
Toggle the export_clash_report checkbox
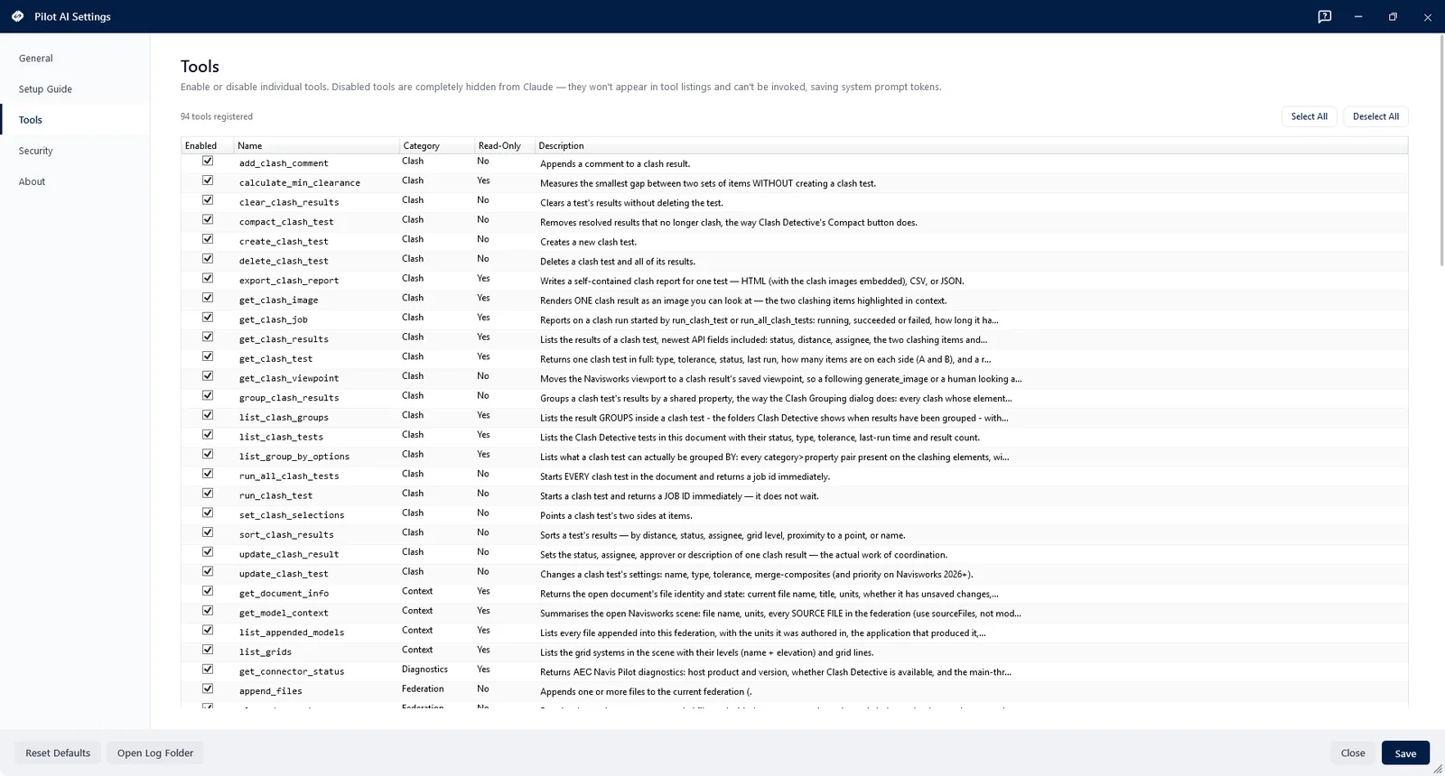tap(208, 279)
